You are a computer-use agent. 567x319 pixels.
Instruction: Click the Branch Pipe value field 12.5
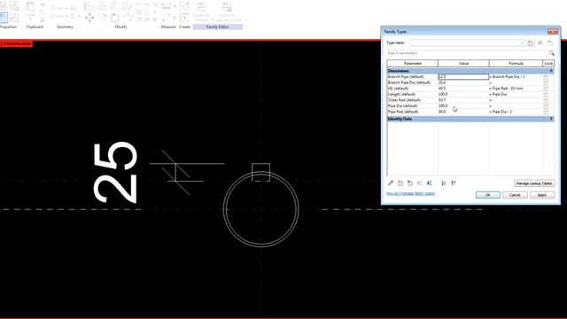463,77
